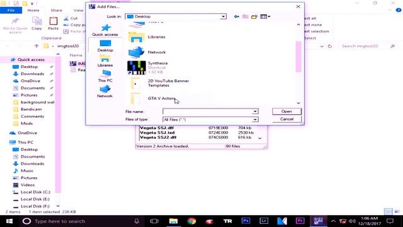The height and width of the screenshot is (227, 403).
Task: Open Mods folder in sidebar
Action: tap(26, 124)
